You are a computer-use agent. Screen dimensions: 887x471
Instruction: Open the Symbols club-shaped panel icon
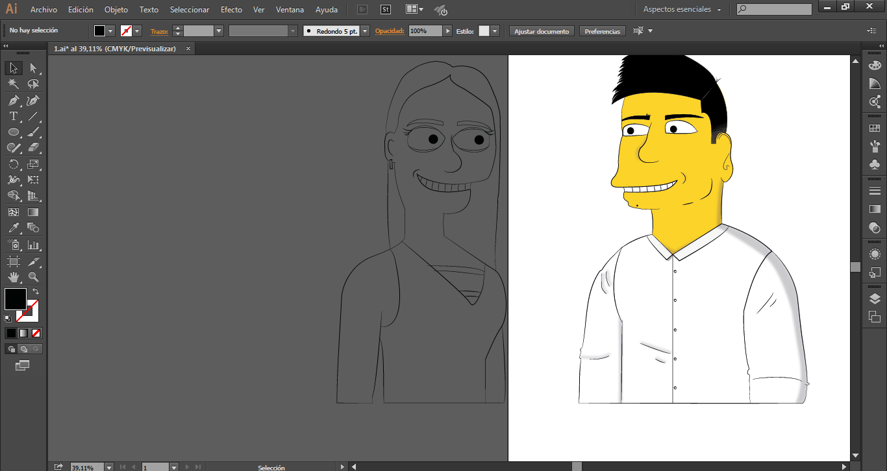875,165
